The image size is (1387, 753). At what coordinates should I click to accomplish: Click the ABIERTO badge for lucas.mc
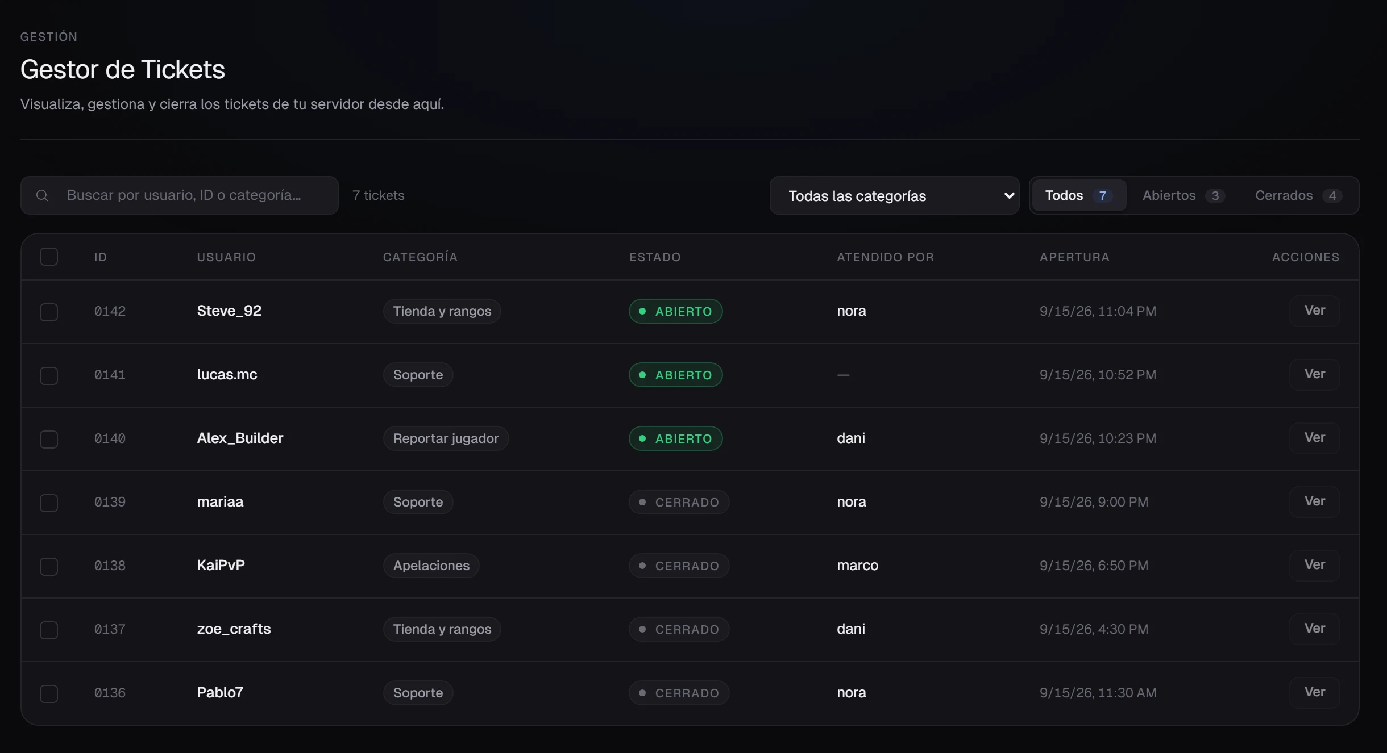675,375
